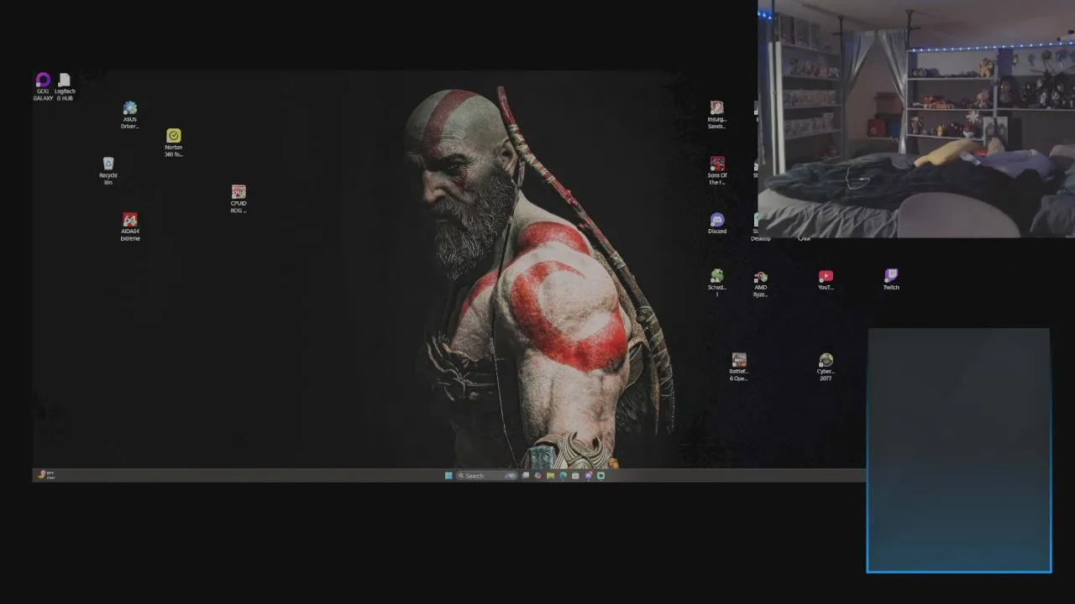The height and width of the screenshot is (604, 1075).
Task: Select the AIDA64 Extreme desktop icon
Action: (x=130, y=226)
